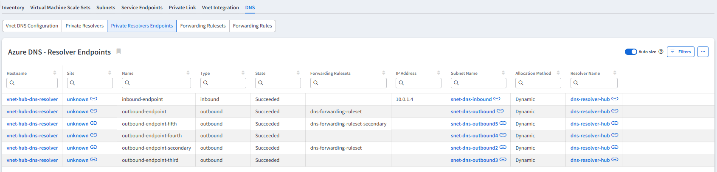Click link icon beside unknown in first row
717x172 pixels.
point(94,99)
